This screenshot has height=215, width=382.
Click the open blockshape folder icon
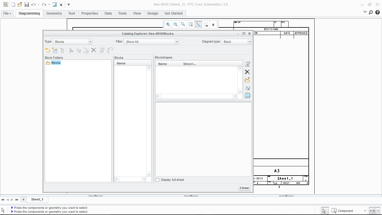coord(247,80)
